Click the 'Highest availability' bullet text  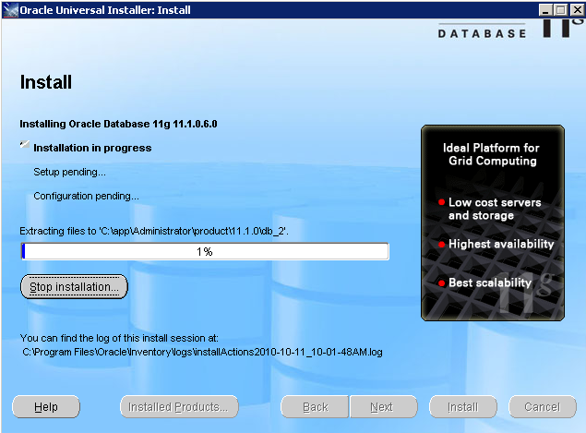501,244
